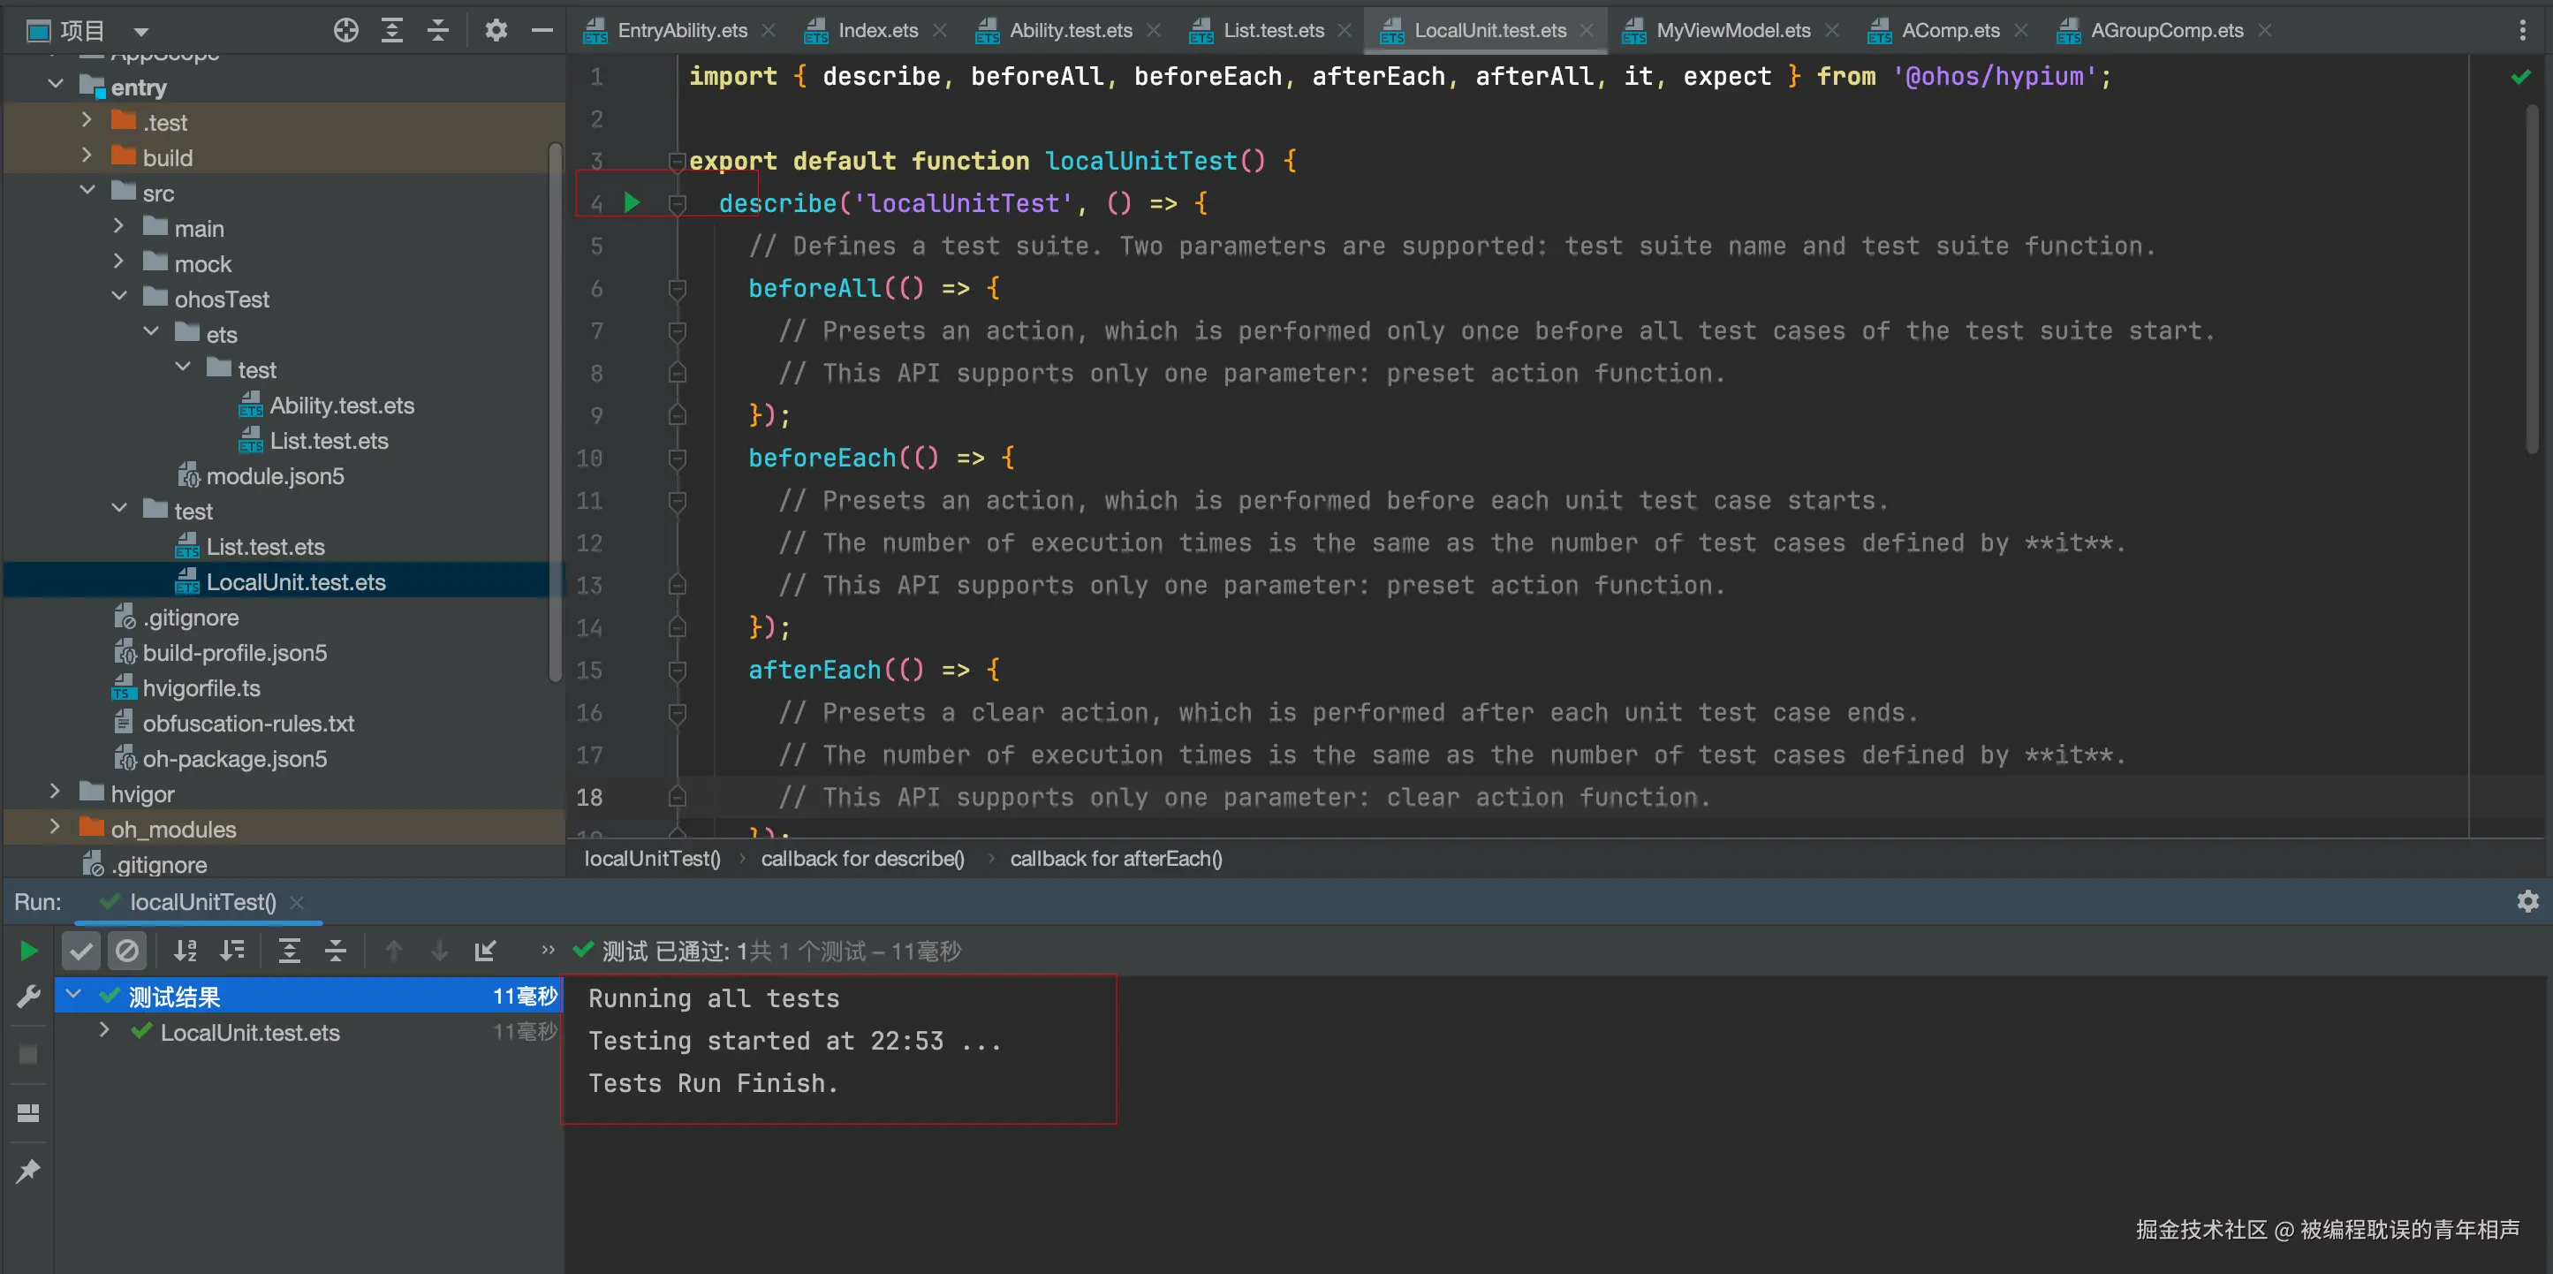Click localUnitTest() breadcrumb
2553x1274 pixels.
click(652, 859)
